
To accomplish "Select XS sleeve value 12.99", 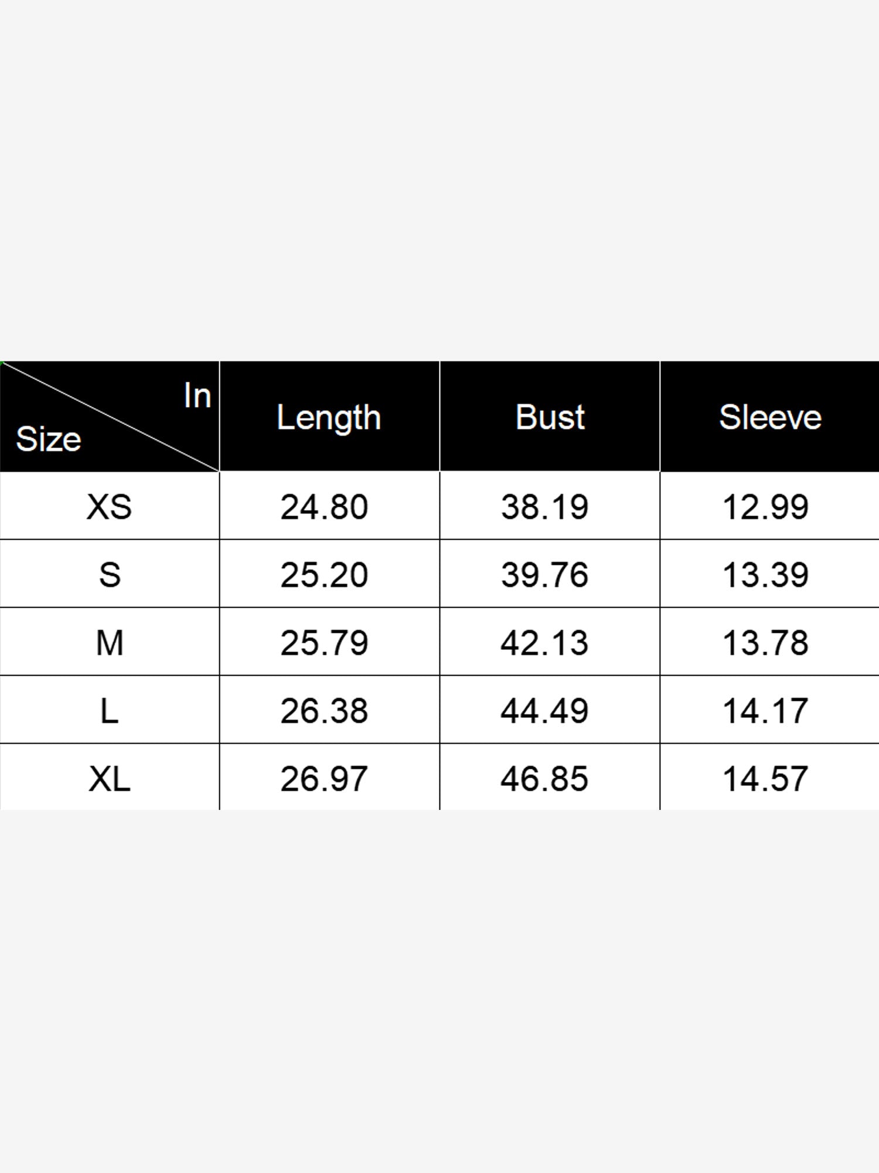I will pos(765,507).
